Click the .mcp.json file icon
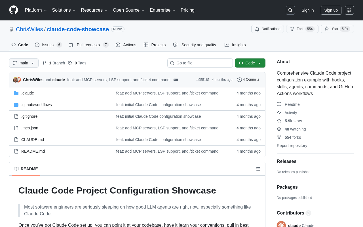Viewport: 363px width, 227px height. (16, 128)
